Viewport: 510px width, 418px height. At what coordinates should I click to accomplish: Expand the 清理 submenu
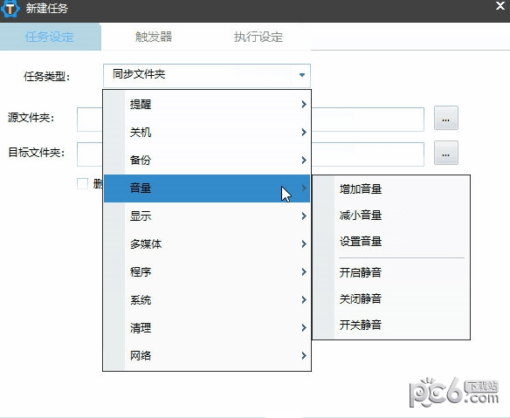click(x=207, y=328)
